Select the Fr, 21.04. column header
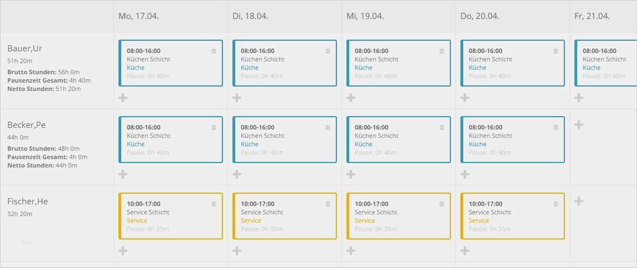Image resolution: width=637 pixels, height=268 pixels. click(x=592, y=16)
